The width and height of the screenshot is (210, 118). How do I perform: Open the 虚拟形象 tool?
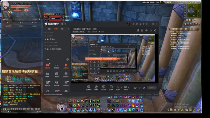(57, 83)
